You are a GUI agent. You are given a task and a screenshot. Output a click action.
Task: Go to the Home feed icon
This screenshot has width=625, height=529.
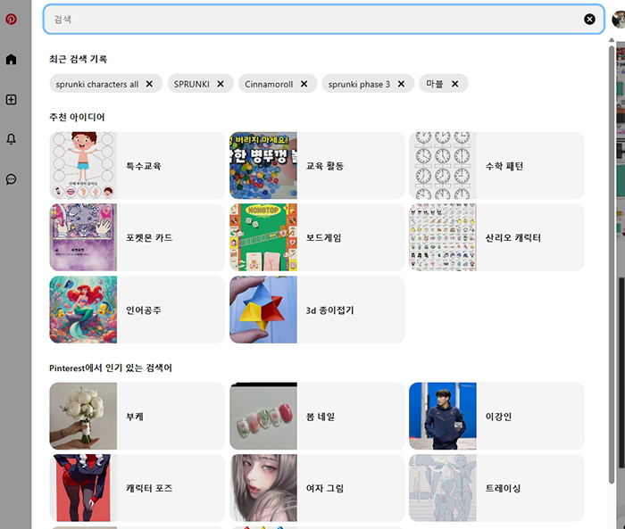11,60
